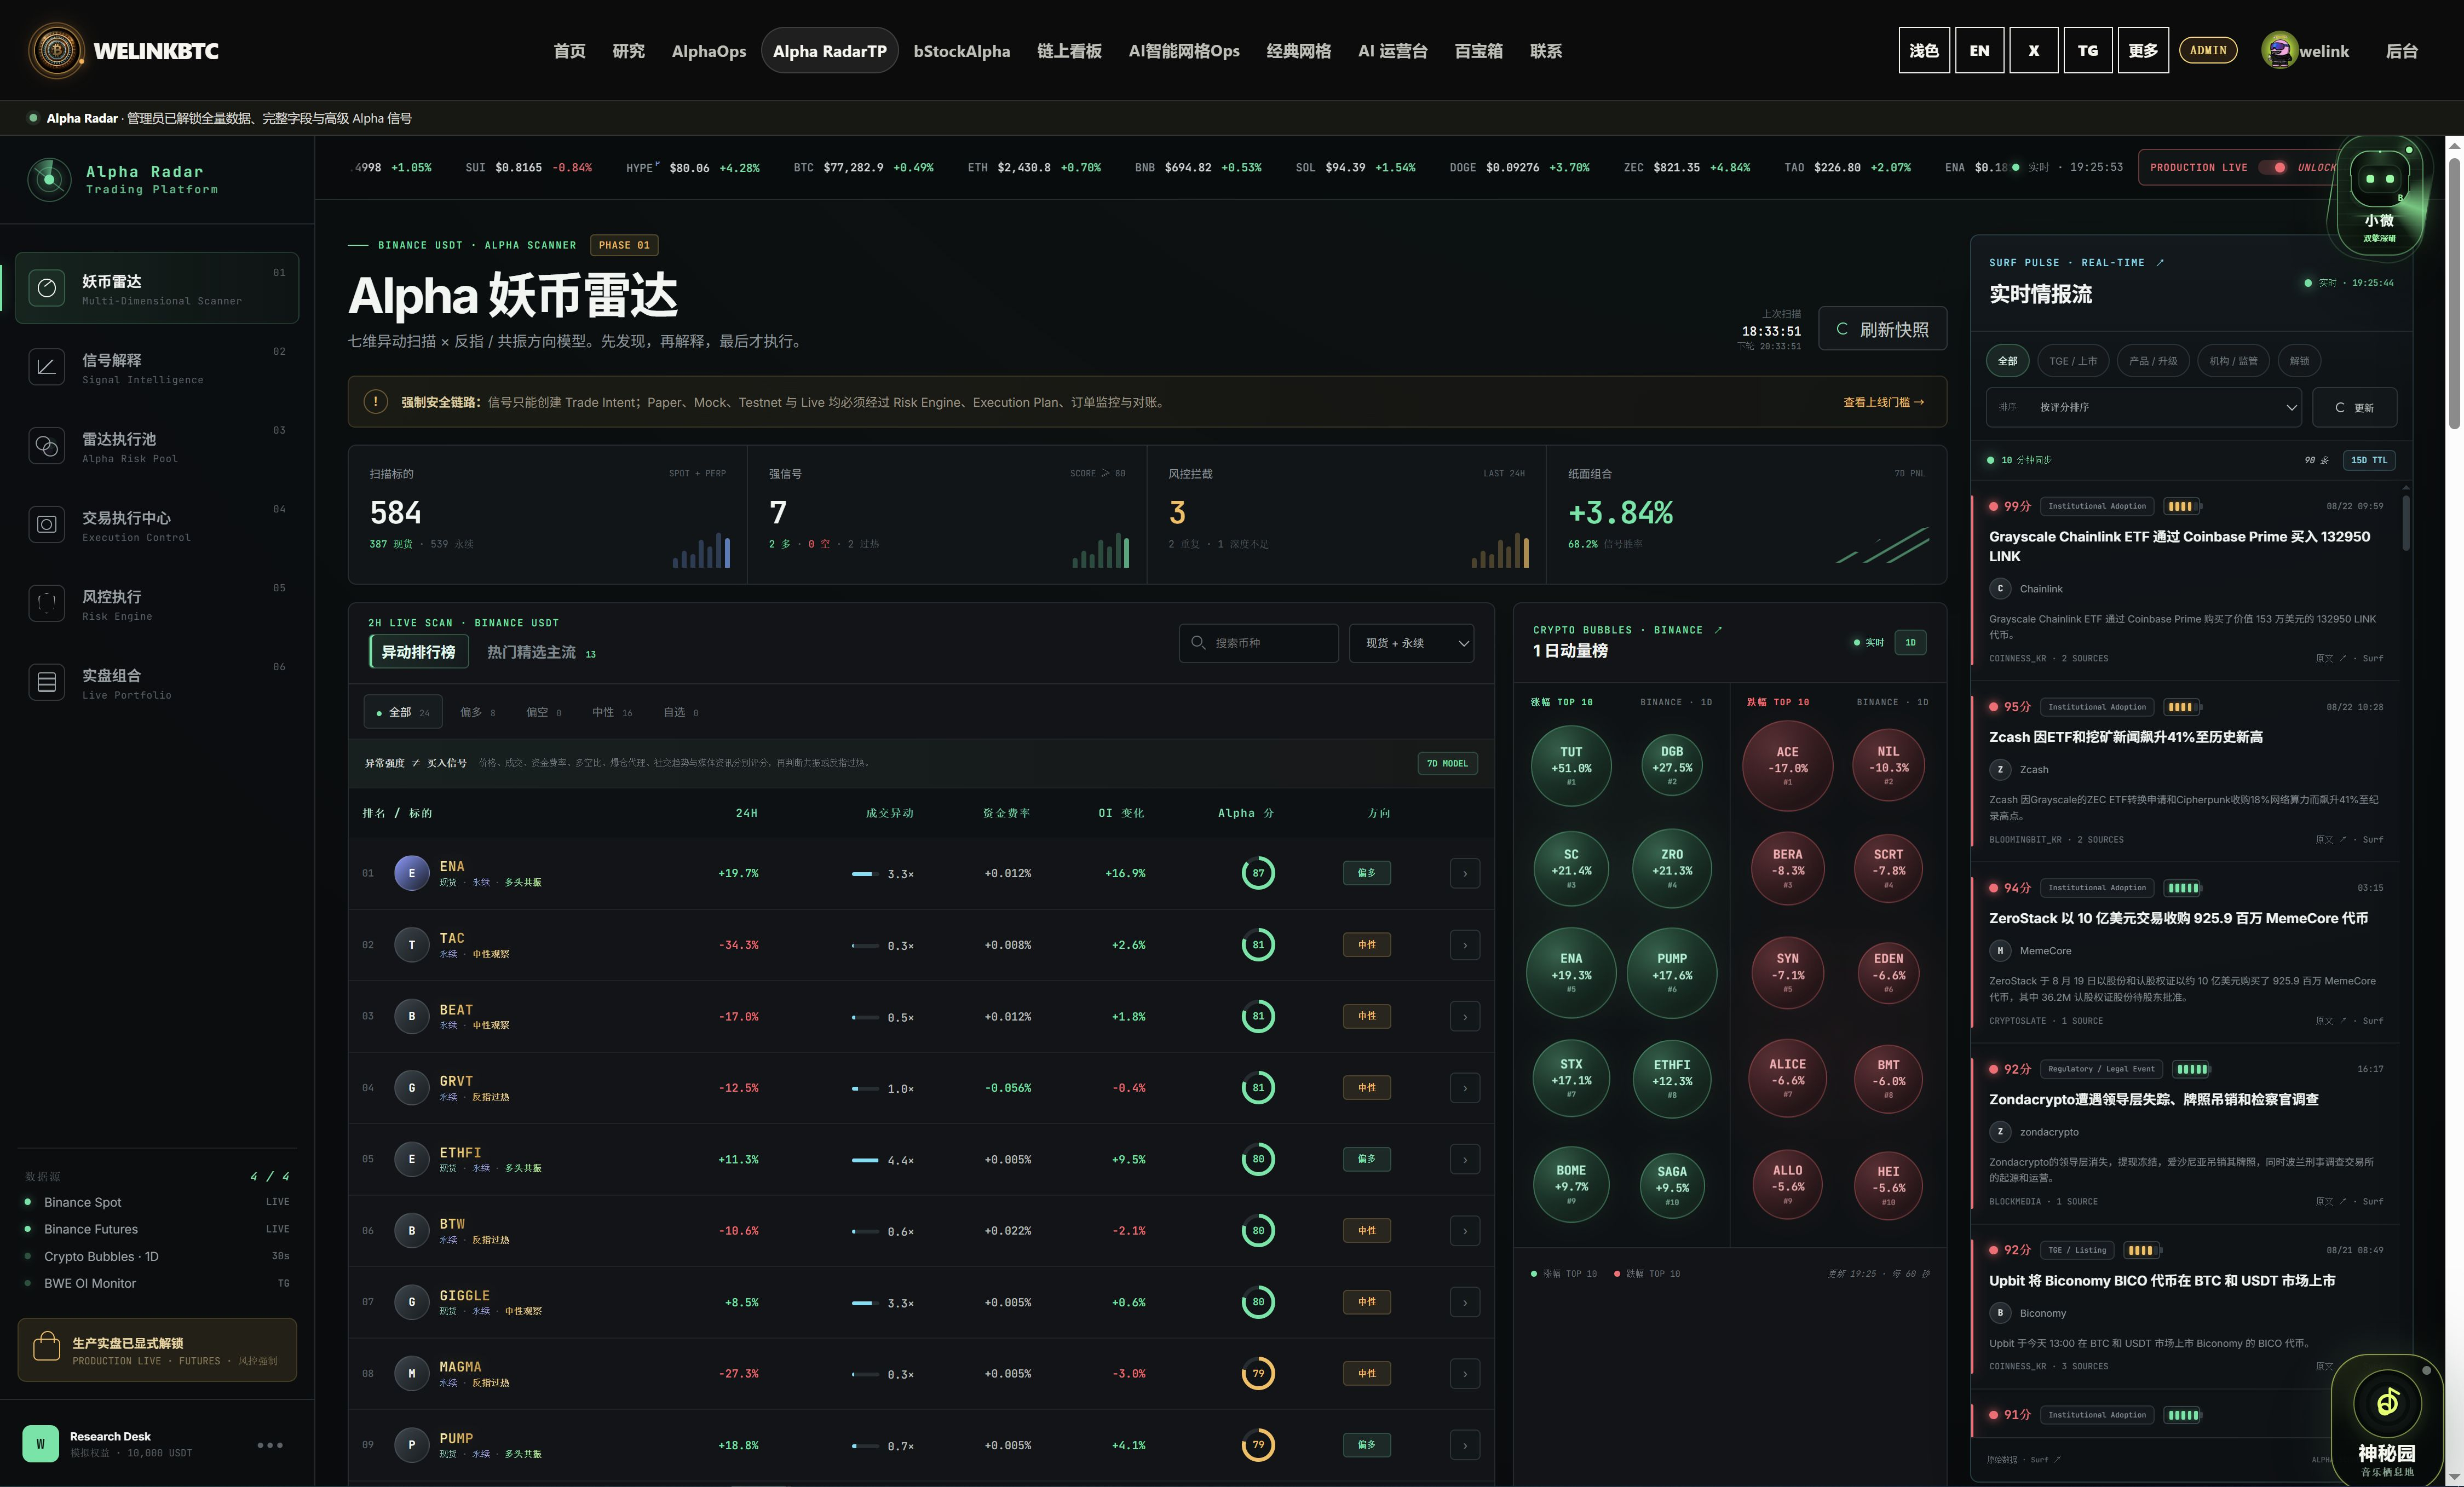Click the 搜索币种 search field
This screenshot has width=2464, height=1487.
pyautogui.click(x=1259, y=643)
